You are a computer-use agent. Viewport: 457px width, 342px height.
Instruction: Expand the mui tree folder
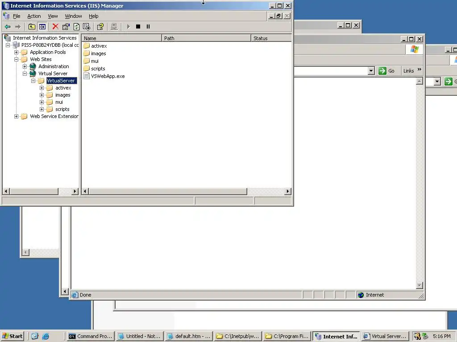[42, 102]
